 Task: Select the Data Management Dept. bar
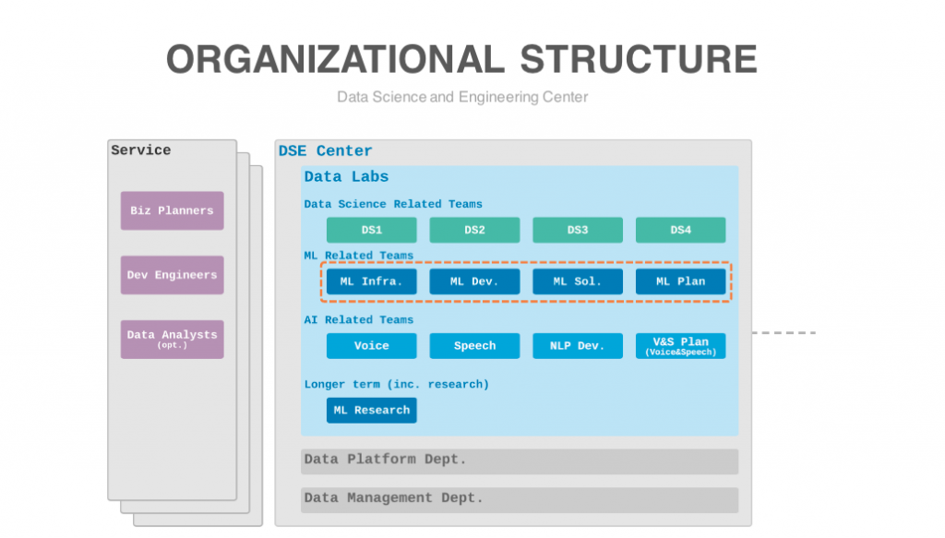tap(520, 500)
